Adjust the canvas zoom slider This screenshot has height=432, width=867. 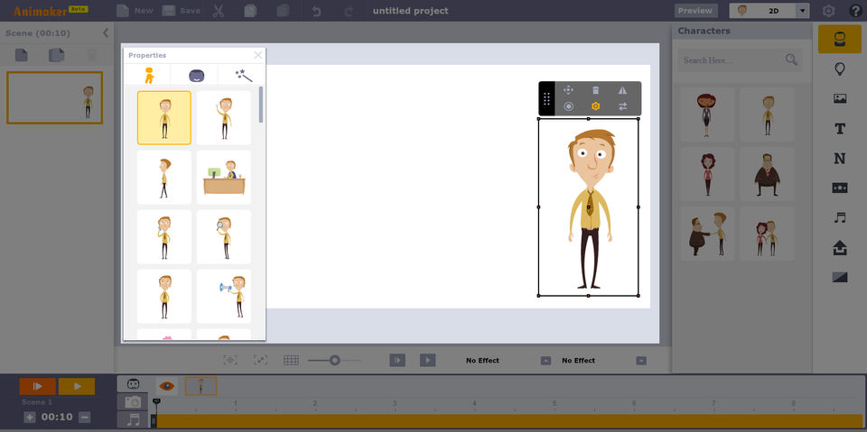[x=334, y=360]
